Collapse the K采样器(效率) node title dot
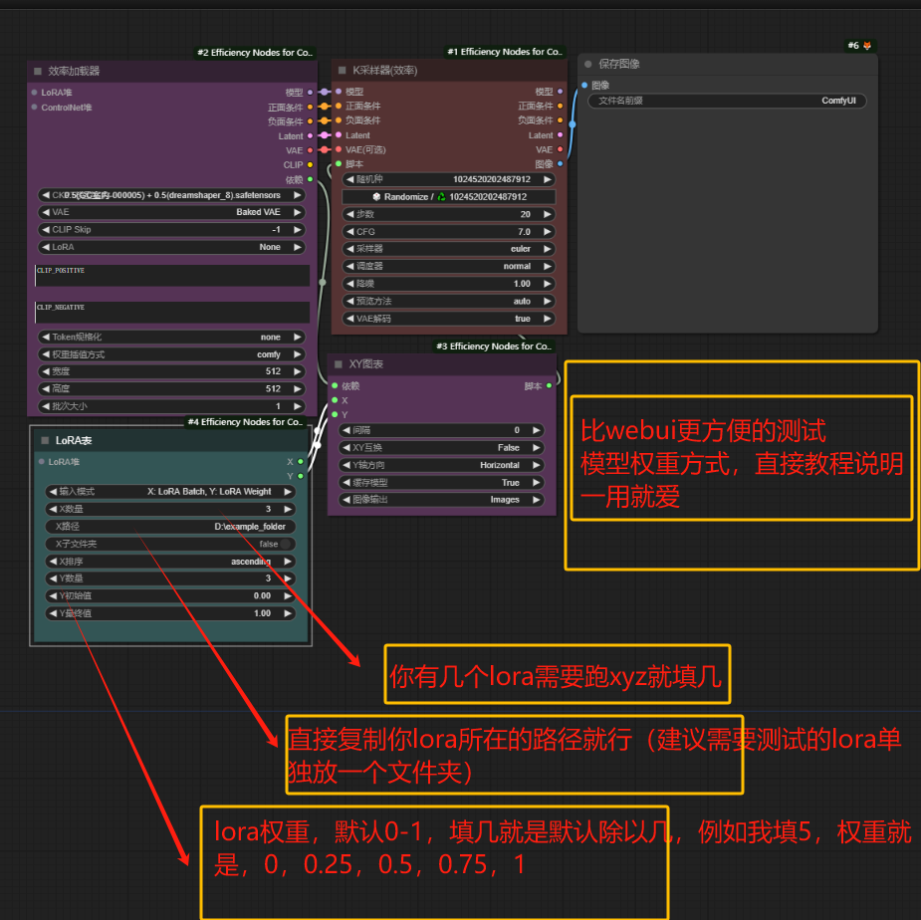Image resolution: width=921 pixels, height=920 pixels. point(342,71)
